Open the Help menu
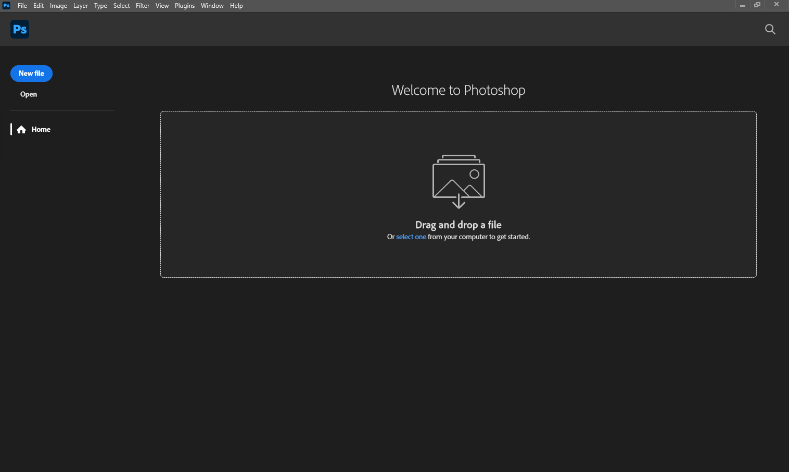 pos(236,6)
